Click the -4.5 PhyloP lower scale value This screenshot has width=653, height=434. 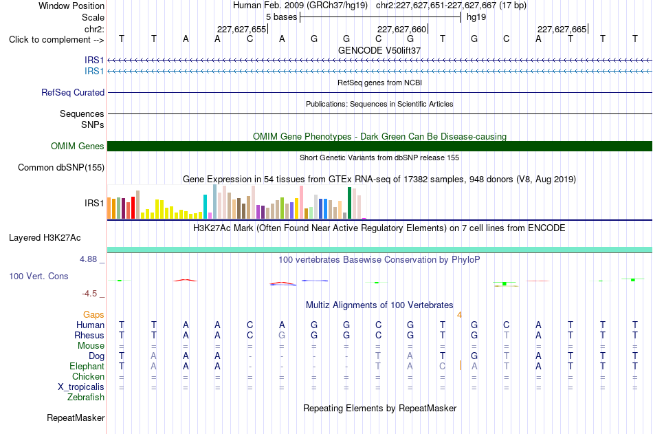(89, 294)
